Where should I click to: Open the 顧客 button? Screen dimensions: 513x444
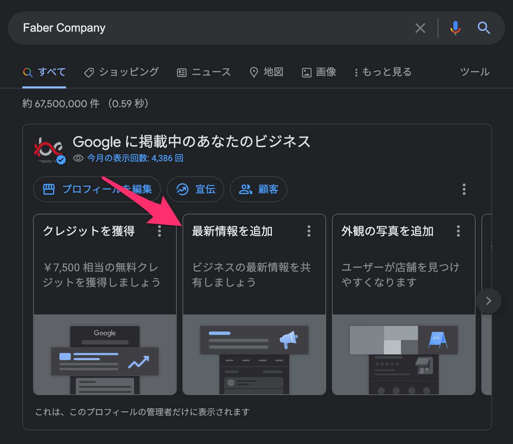258,189
